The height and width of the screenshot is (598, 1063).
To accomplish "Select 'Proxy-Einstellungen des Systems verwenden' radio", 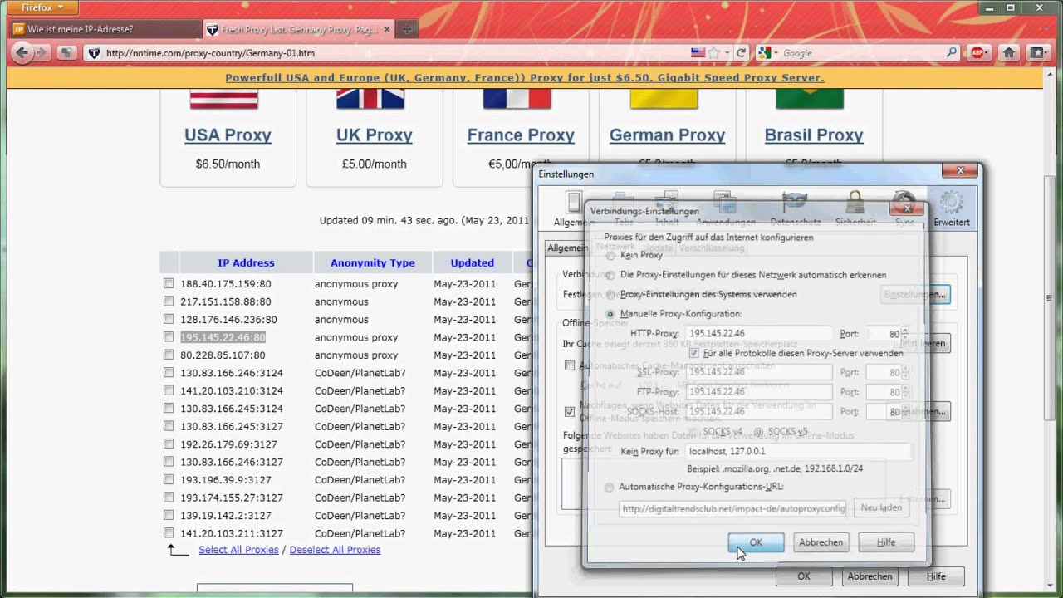I will point(610,295).
